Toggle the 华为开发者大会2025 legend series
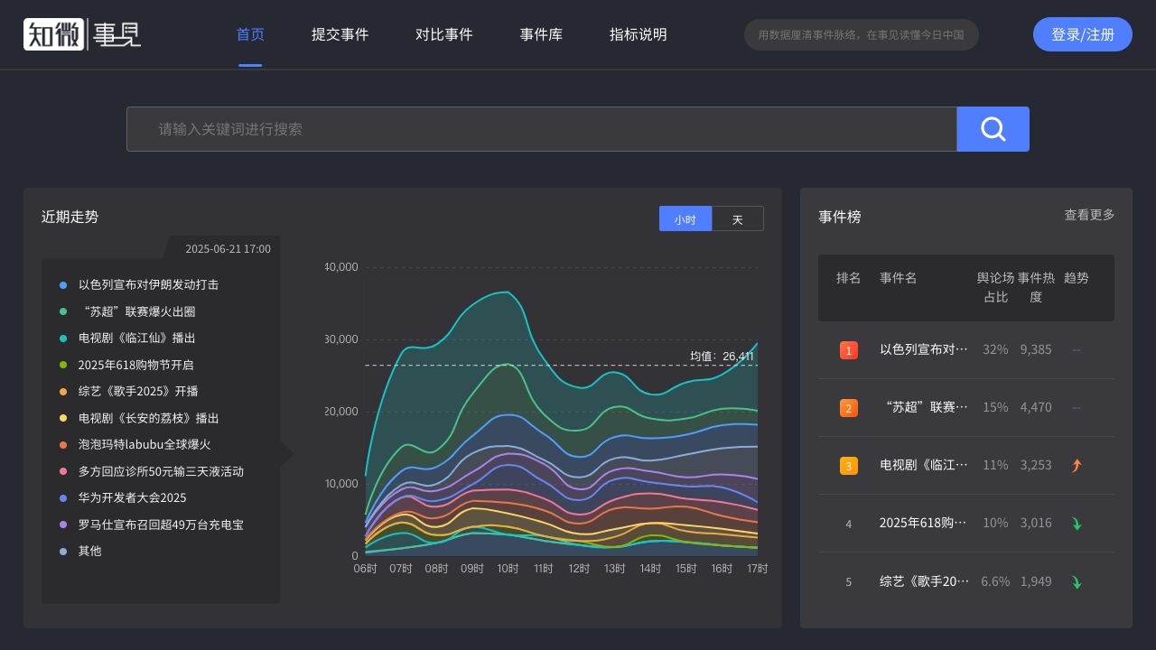 (132, 498)
